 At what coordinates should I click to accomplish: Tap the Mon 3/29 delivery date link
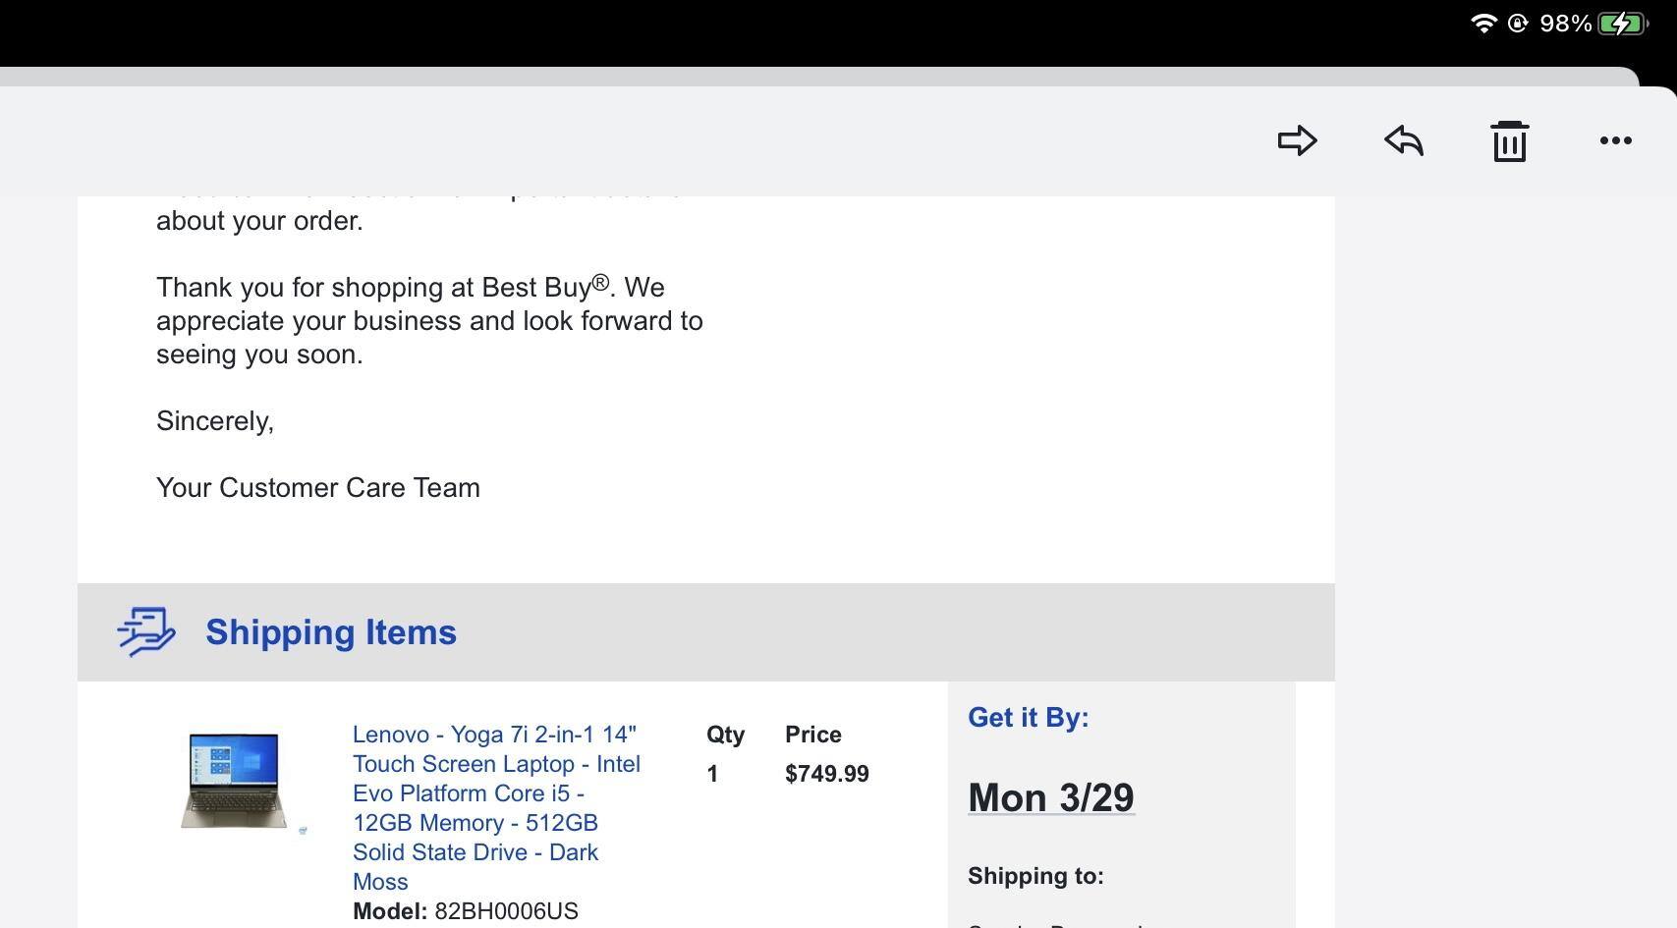(1051, 797)
